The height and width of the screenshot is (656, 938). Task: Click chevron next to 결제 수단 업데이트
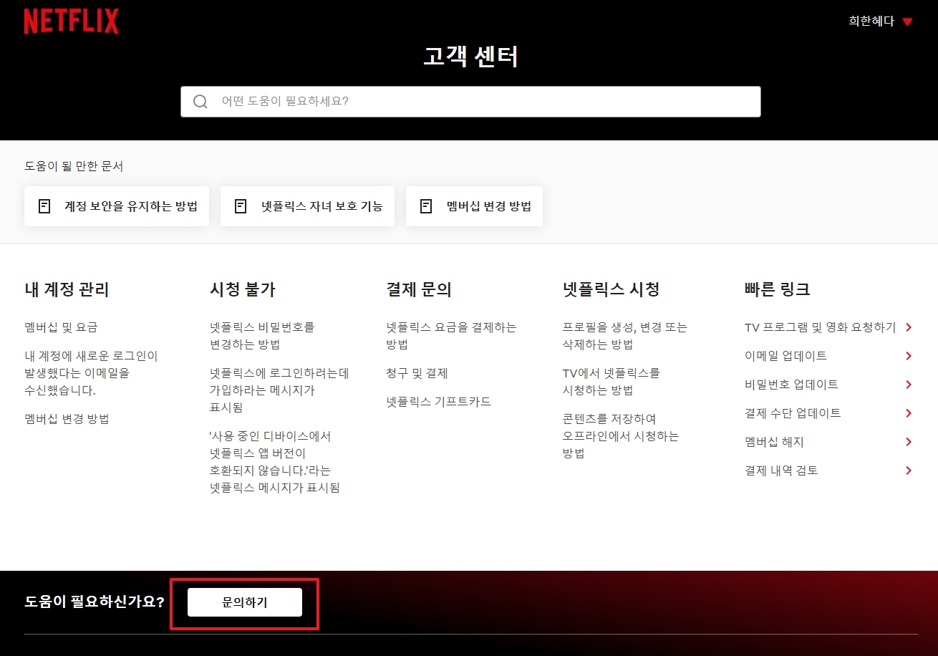[909, 413]
